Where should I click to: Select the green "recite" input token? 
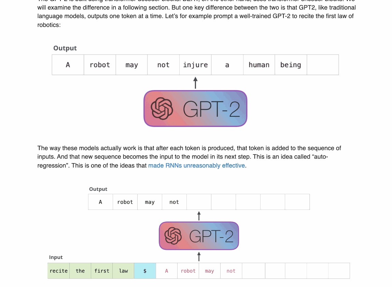[x=59, y=271]
